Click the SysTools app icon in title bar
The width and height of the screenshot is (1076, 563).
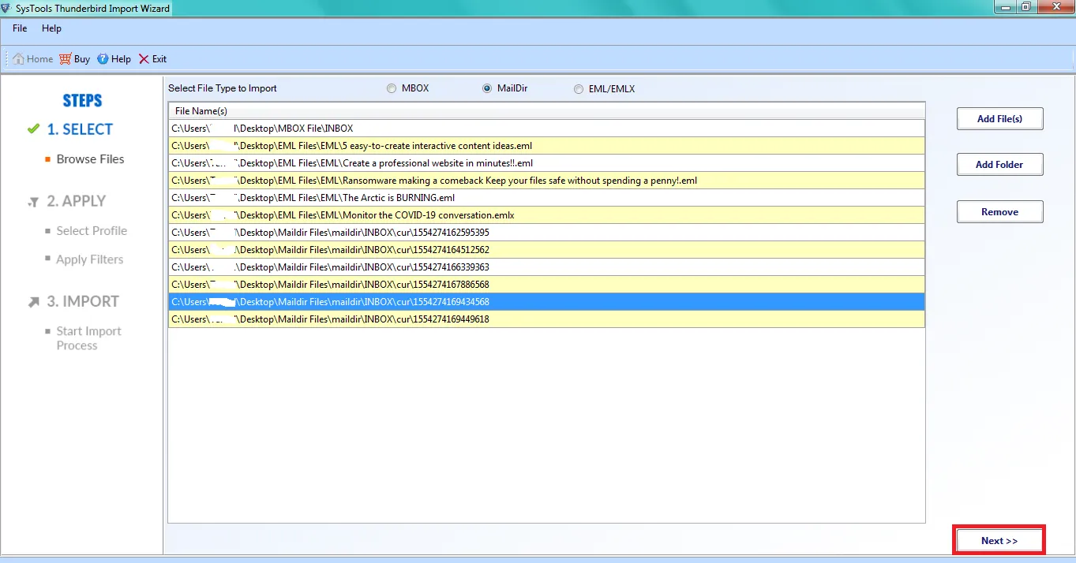[7, 8]
